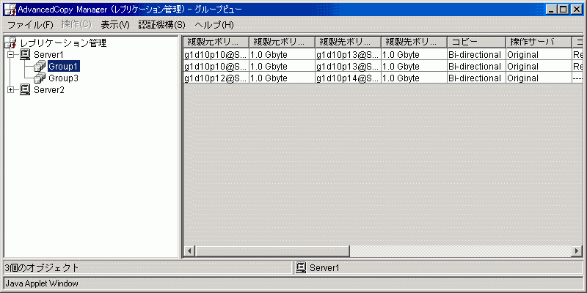Minimize the AdvancedCopy Manager window
The image size is (587, 293).
tap(550, 10)
